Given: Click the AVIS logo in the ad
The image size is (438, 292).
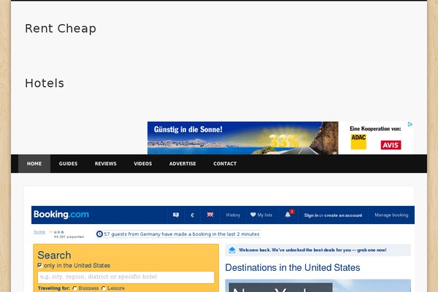Looking at the screenshot, I should (391, 145).
